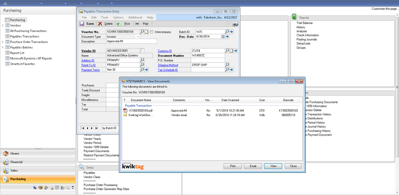Viewport: 399px width, 195px height.
Task: Open the Edit menu in Payables entry
Action: (x=94, y=18)
